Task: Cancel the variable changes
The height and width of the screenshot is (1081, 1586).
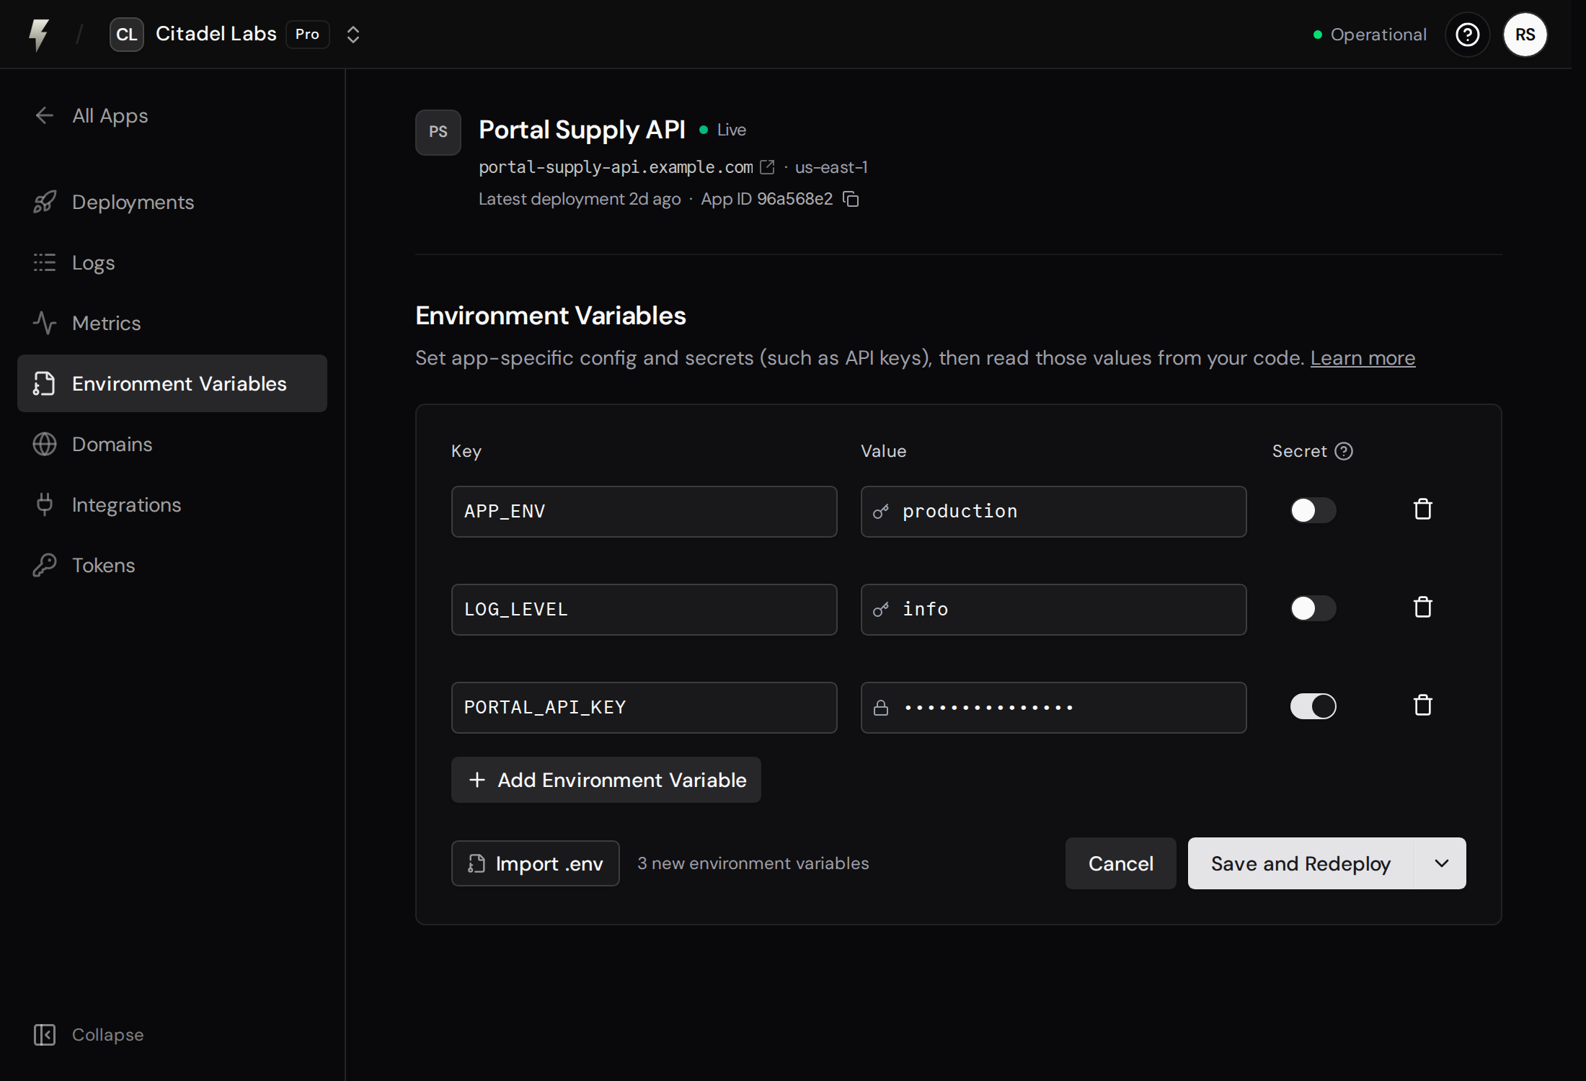Action: click(x=1121, y=863)
